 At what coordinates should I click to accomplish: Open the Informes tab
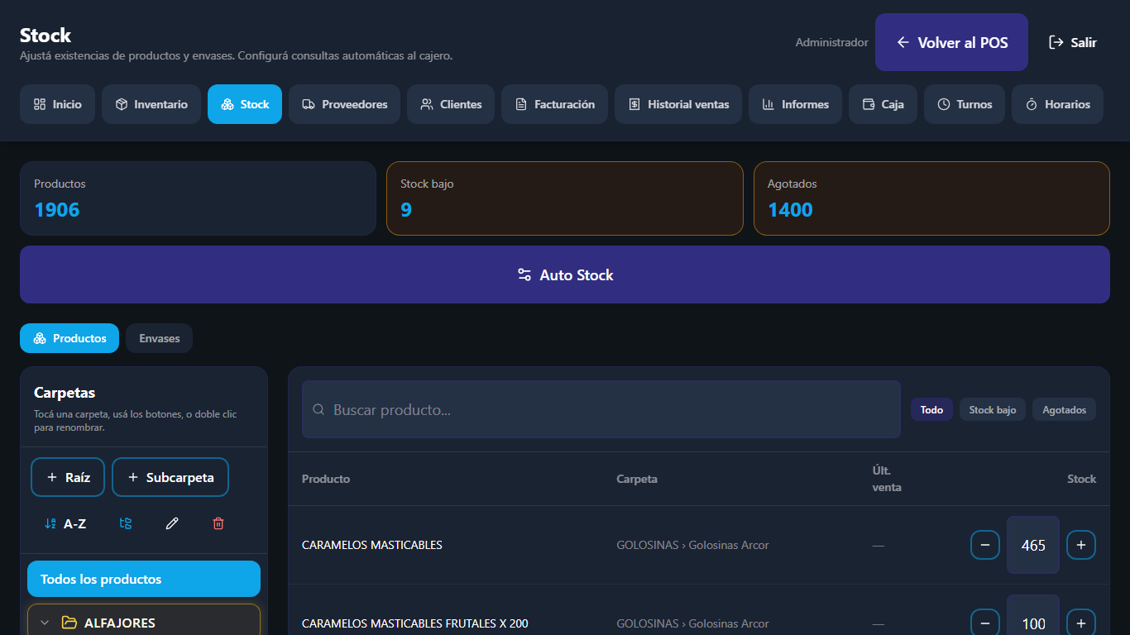(x=795, y=104)
